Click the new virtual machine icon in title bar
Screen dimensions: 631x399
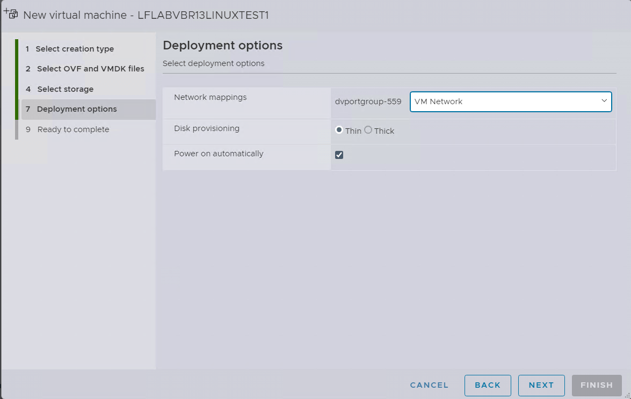pyautogui.click(x=11, y=14)
